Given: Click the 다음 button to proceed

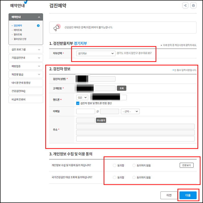Looking at the screenshot, I should point(188,195).
